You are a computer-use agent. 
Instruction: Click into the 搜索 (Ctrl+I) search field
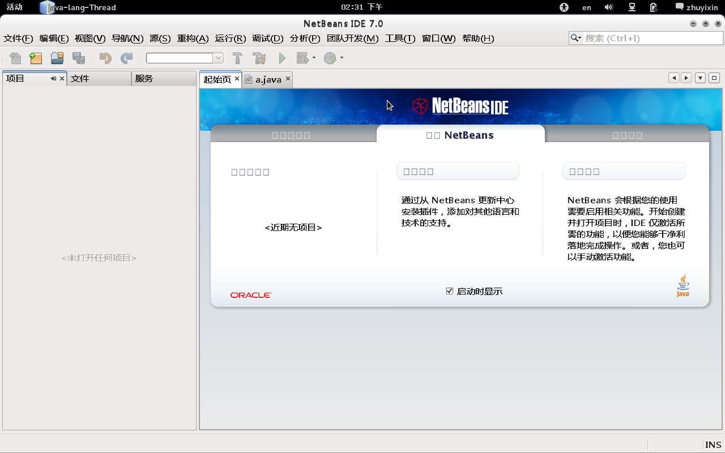tap(653, 38)
